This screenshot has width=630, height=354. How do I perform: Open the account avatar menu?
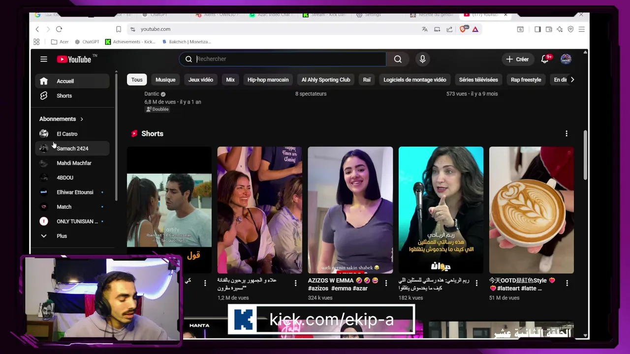(566, 59)
